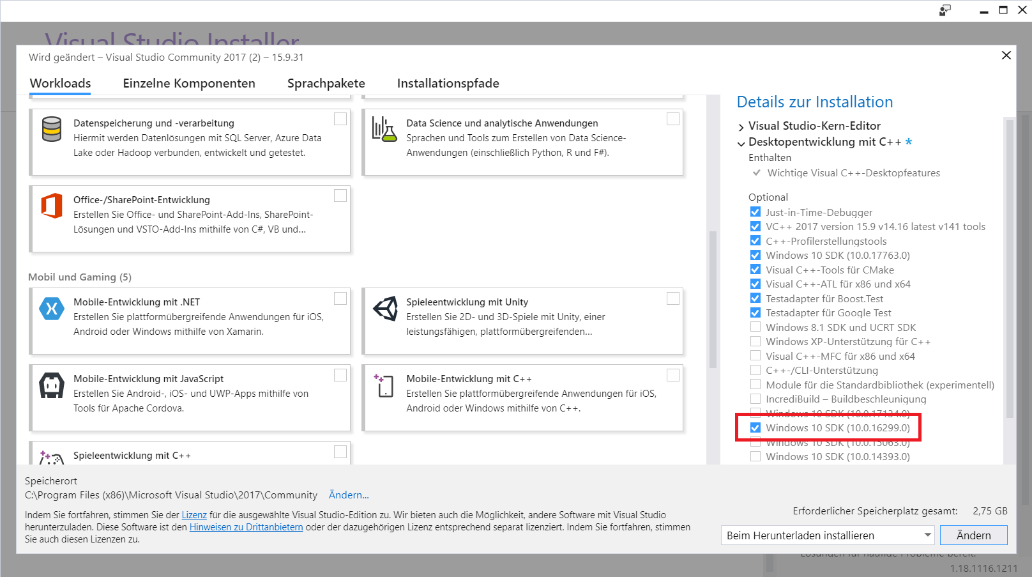Enable Mobile-Entwicklung mit JavaScript workload
Screen dimensions: 1032x577
point(340,375)
